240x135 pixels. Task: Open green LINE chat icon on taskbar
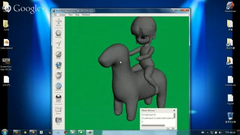[81, 132]
